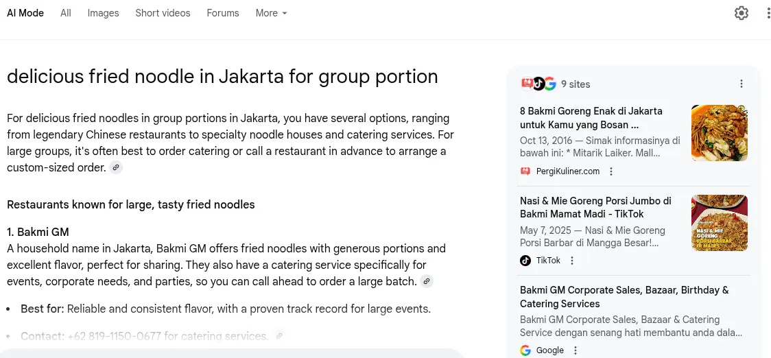Open the Settings gear icon
Image resolution: width=771 pixels, height=358 pixels.
(742, 13)
